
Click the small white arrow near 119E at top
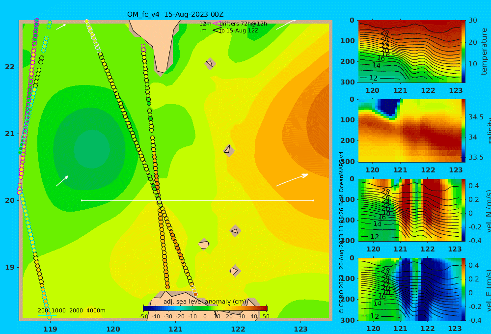tap(61, 27)
